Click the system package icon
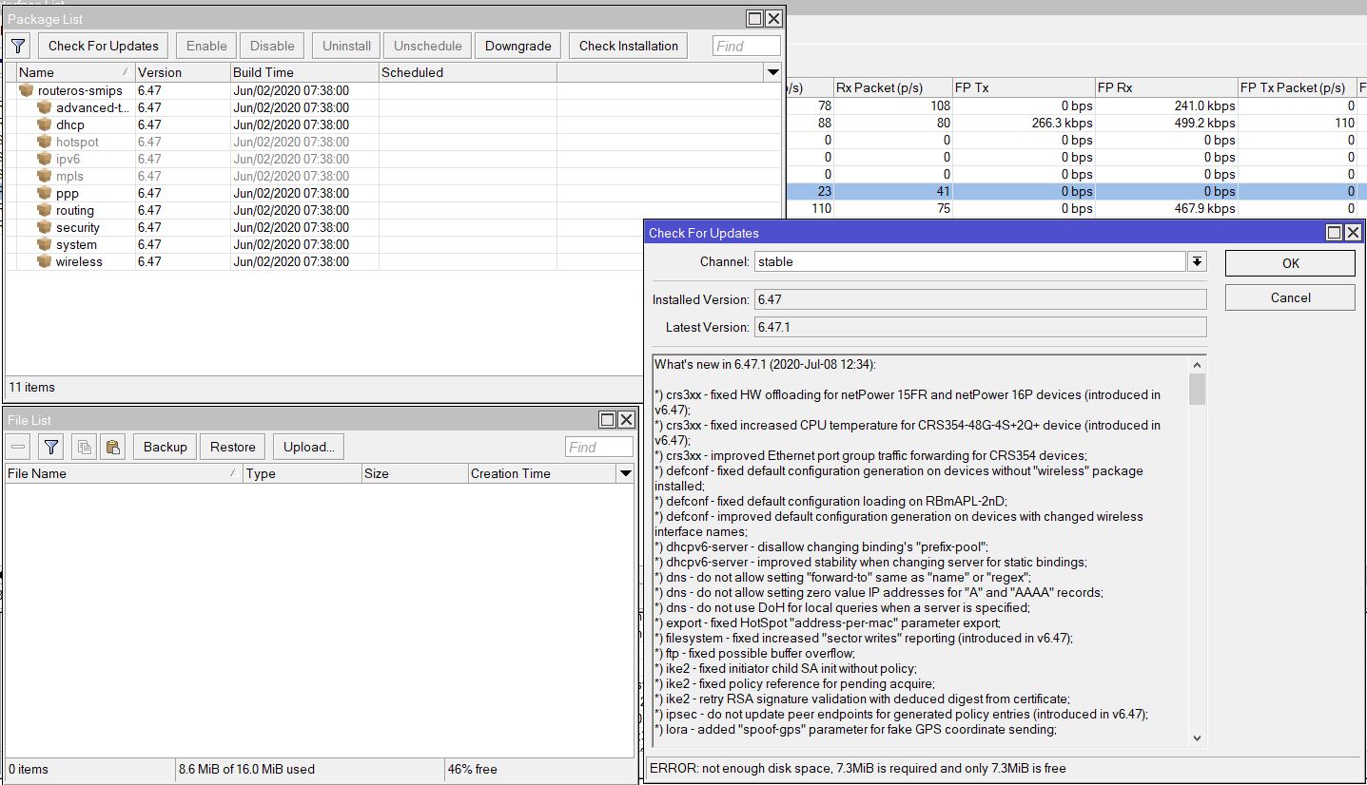 click(44, 244)
